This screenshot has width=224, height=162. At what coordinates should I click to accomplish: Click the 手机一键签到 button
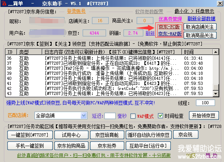point(30,146)
